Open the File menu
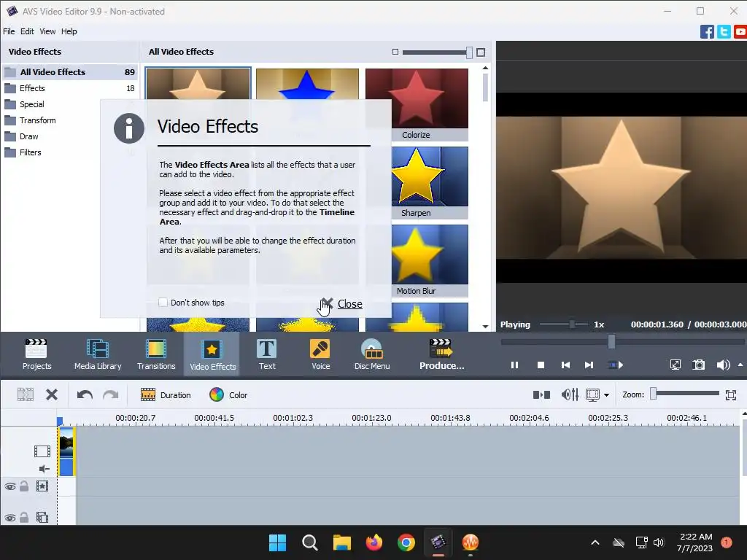 point(9,31)
